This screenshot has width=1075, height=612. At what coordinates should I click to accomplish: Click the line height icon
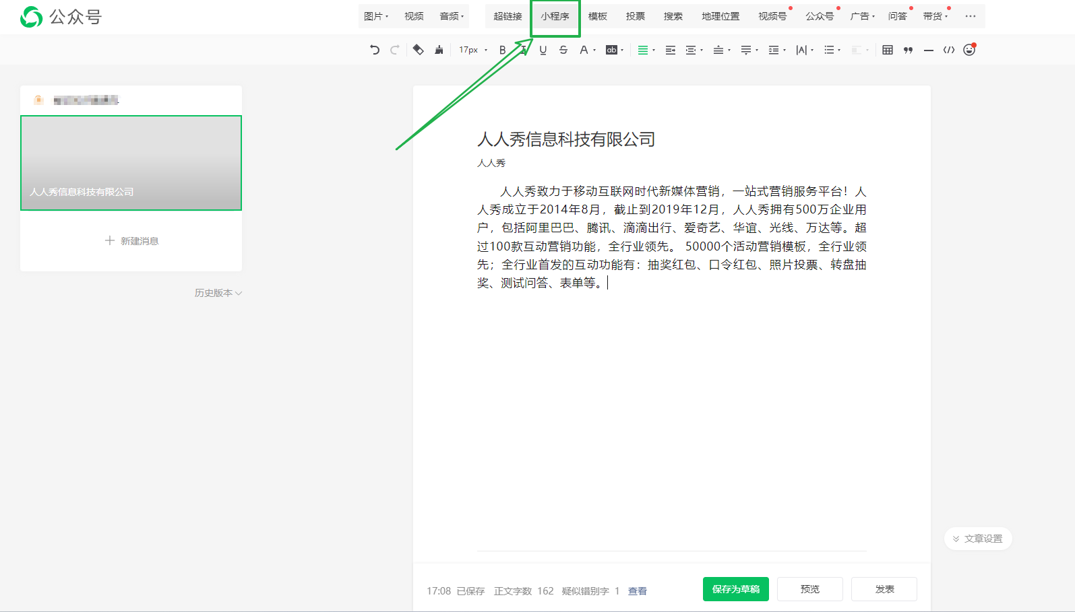[774, 50]
